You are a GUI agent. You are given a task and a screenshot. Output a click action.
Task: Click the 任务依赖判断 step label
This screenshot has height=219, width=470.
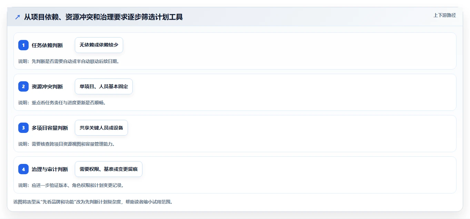47,45
